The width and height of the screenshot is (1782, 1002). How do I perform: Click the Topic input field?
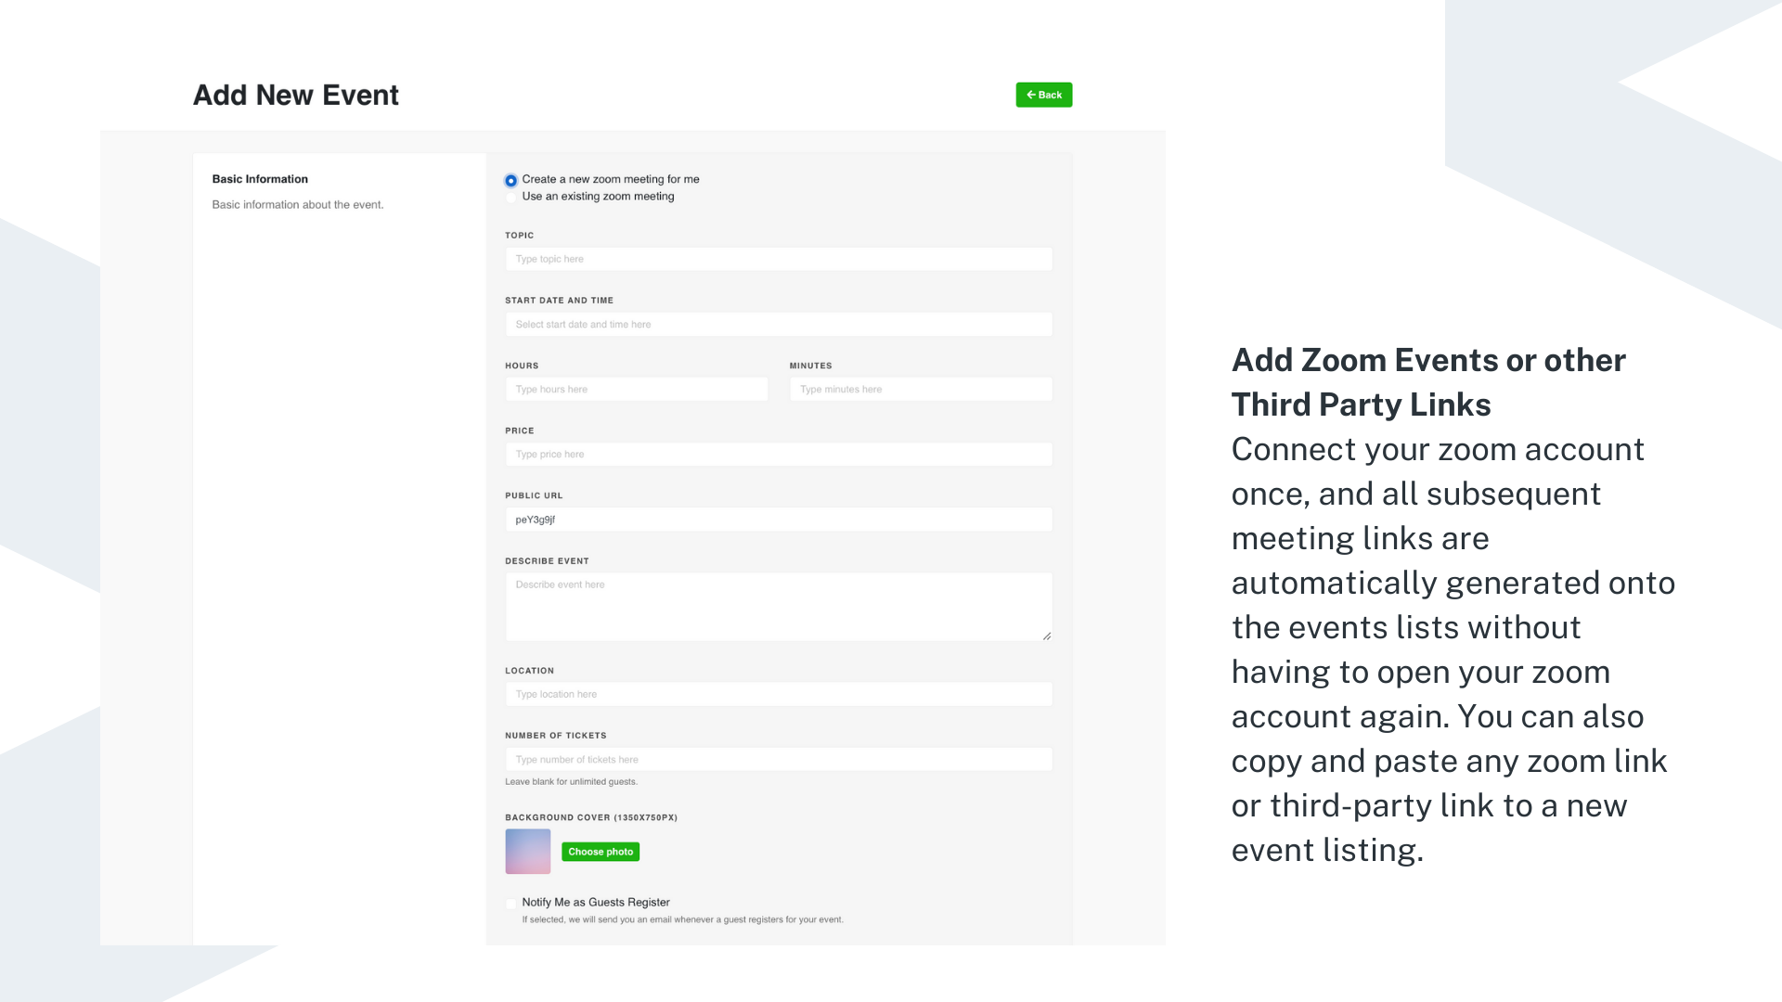pyautogui.click(x=778, y=259)
